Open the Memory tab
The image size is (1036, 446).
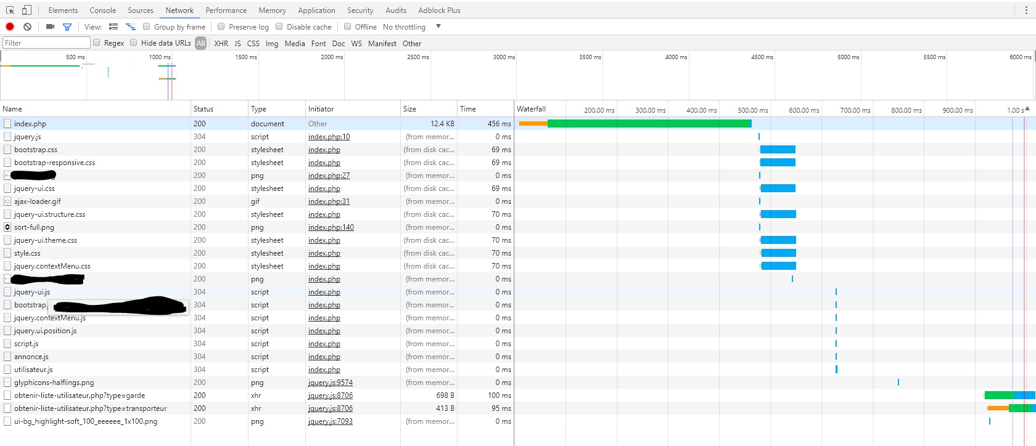click(272, 10)
